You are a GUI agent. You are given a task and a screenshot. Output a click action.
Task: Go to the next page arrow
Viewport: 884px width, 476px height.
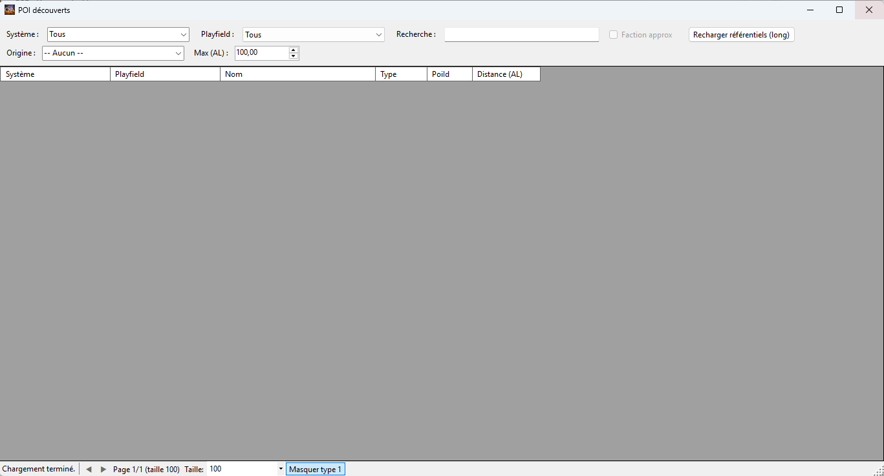(x=103, y=470)
